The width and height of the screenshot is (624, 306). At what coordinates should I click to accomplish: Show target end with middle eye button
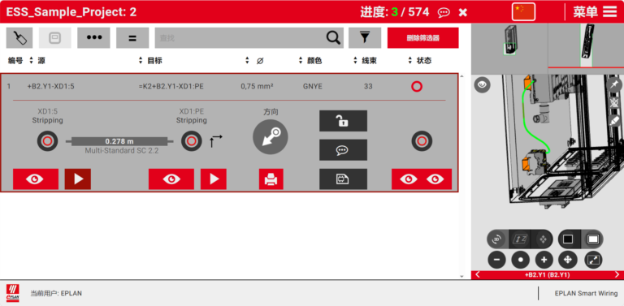point(171,179)
